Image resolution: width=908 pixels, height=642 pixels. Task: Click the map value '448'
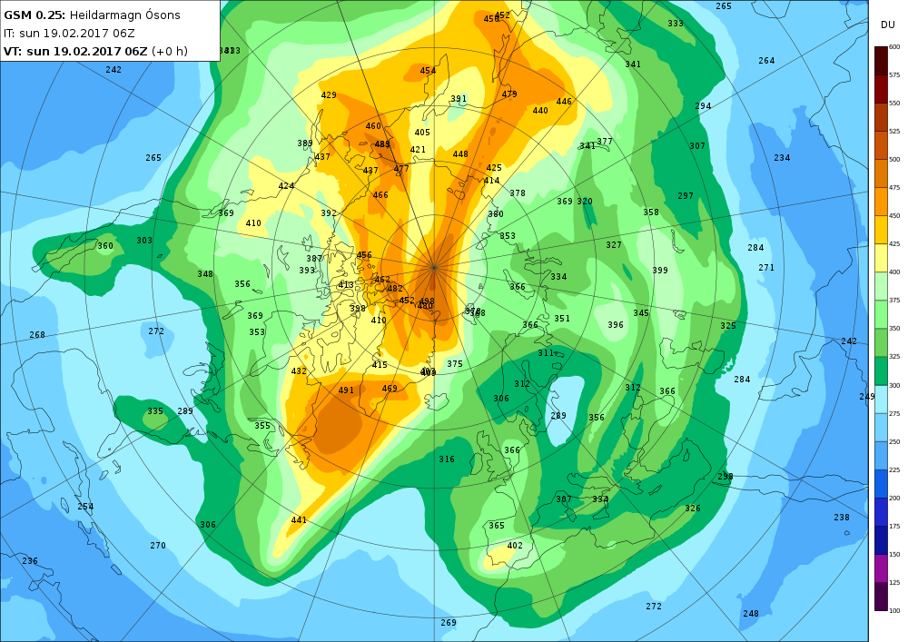[460, 154]
